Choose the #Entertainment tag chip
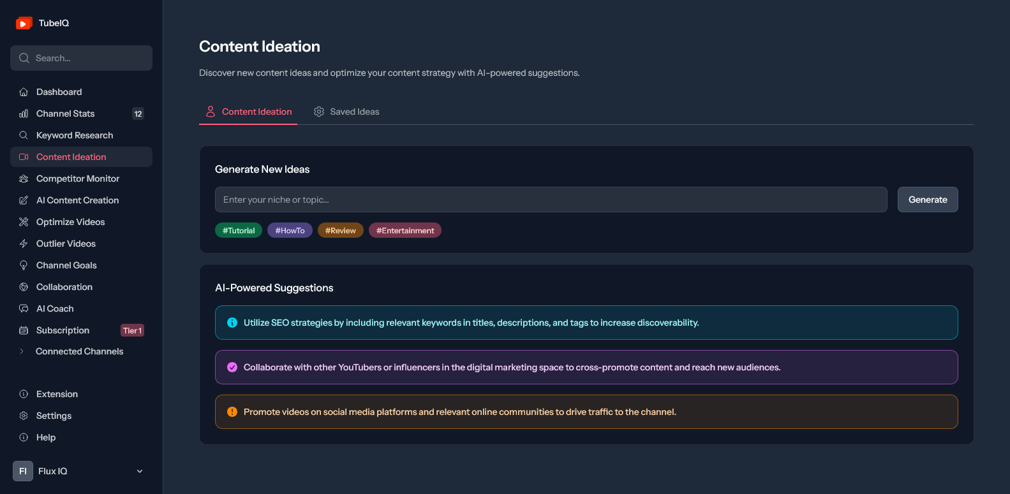The height and width of the screenshot is (494, 1010). 405,231
